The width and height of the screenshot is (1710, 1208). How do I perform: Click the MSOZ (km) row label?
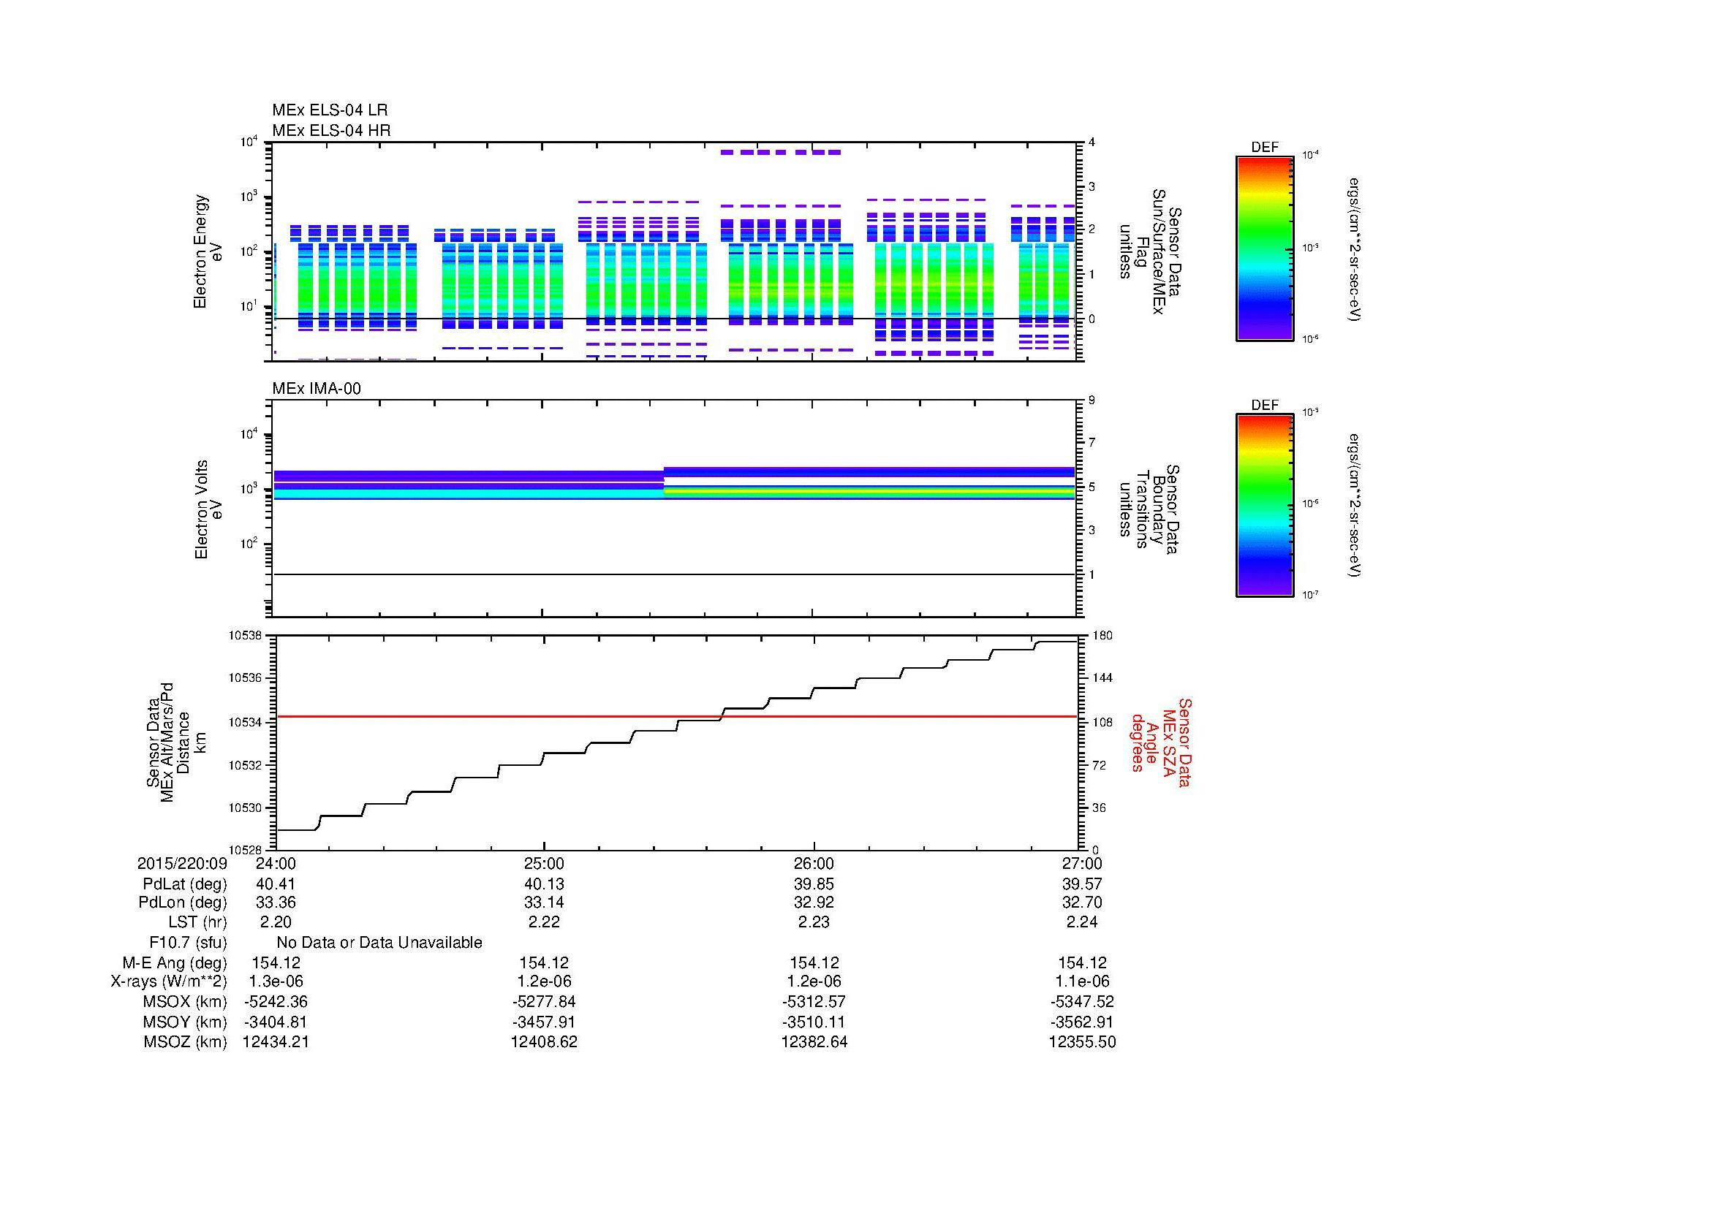coord(185,1042)
